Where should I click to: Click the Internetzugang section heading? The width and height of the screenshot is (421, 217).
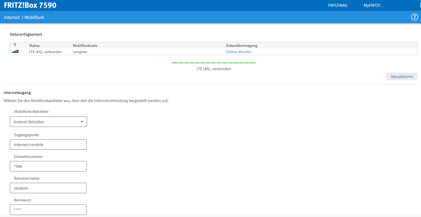[17, 93]
